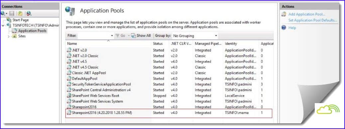Click the SharePoint Web Services System icon
Image resolution: width=345 pixels, height=129 pixels.
(69, 101)
